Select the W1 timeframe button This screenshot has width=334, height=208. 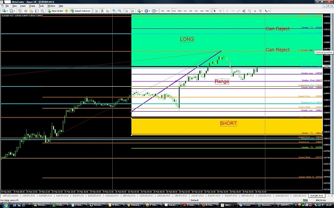tap(201, 11)
